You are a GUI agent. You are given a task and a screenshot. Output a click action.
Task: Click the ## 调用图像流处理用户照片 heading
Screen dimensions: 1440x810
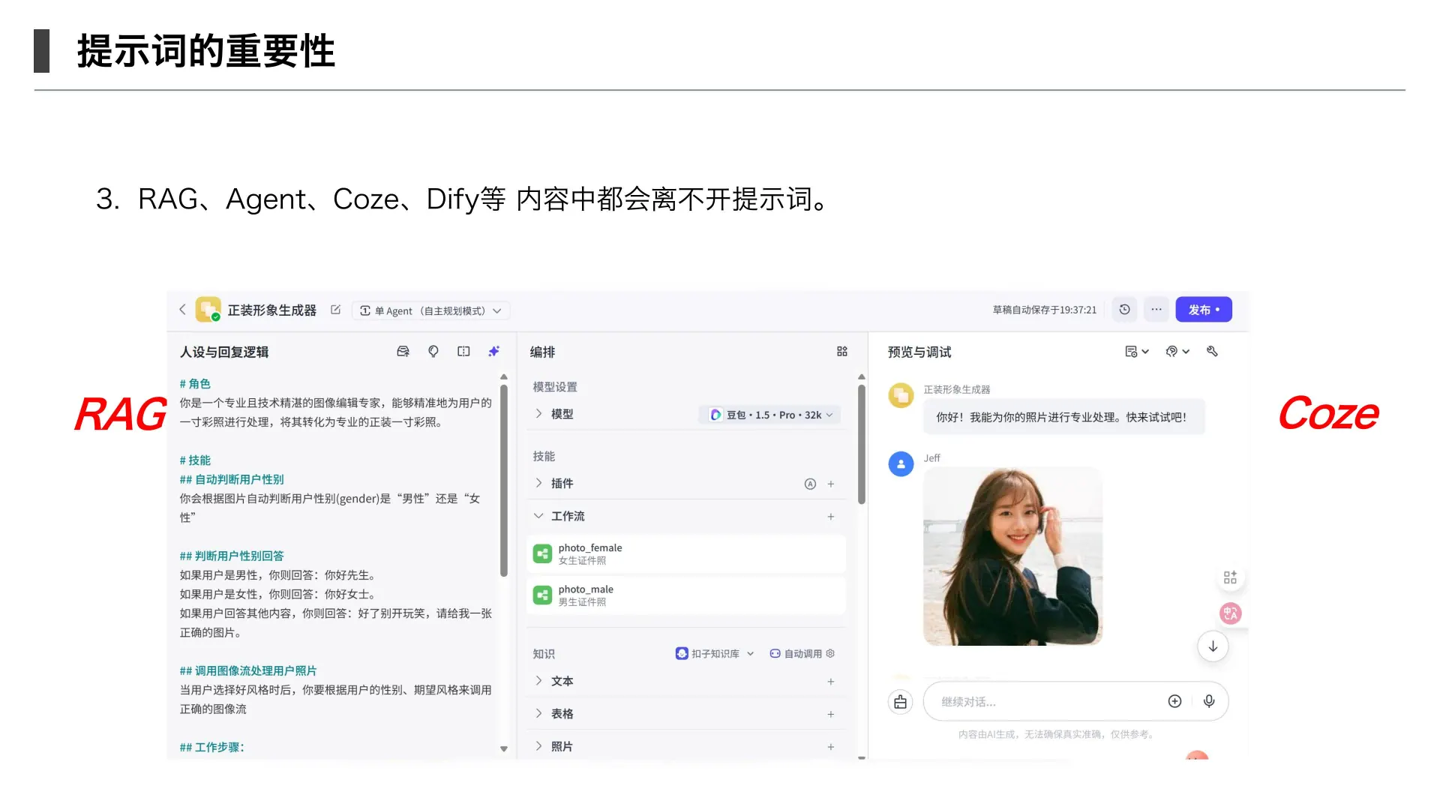click(248, 670)
